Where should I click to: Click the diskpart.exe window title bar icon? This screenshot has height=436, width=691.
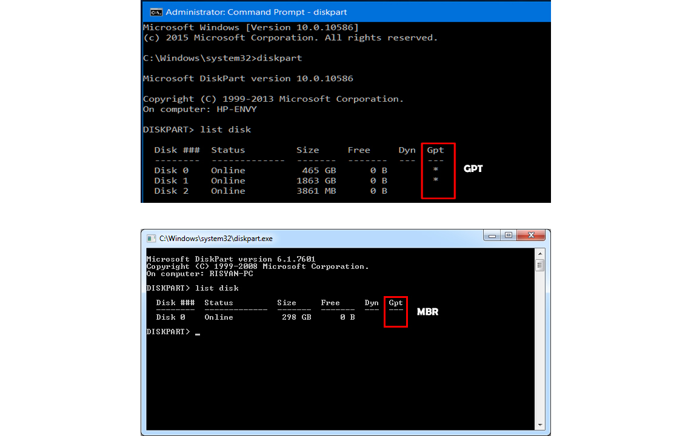click(x=151, y=238)
